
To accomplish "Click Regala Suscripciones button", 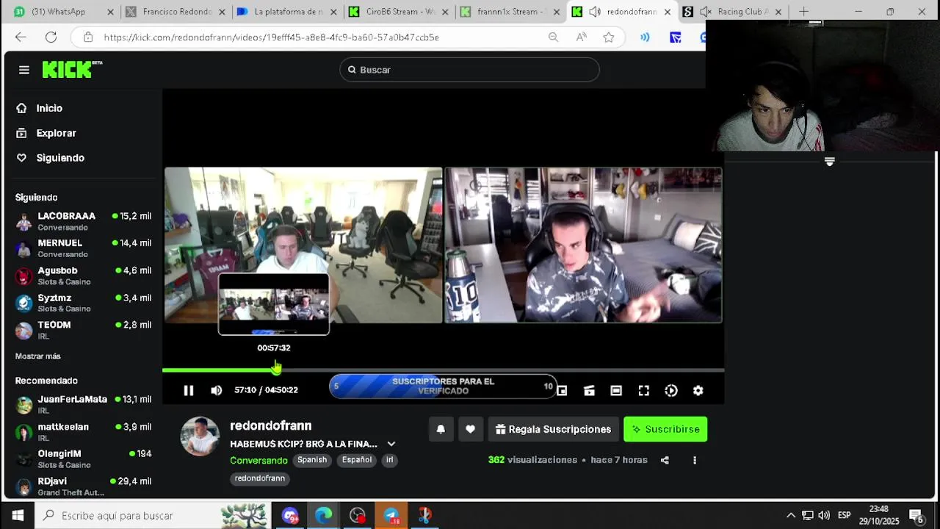I will coord(553,429).
